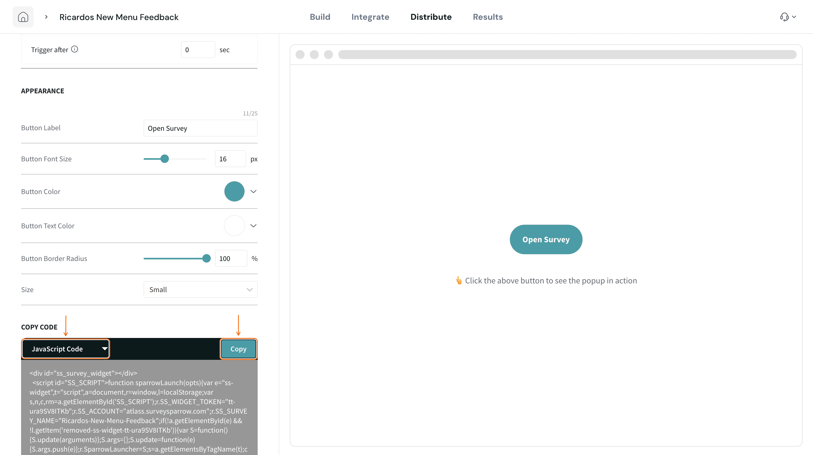
Task: Switch to the Integrate tab
Action: tap(370, 17)
